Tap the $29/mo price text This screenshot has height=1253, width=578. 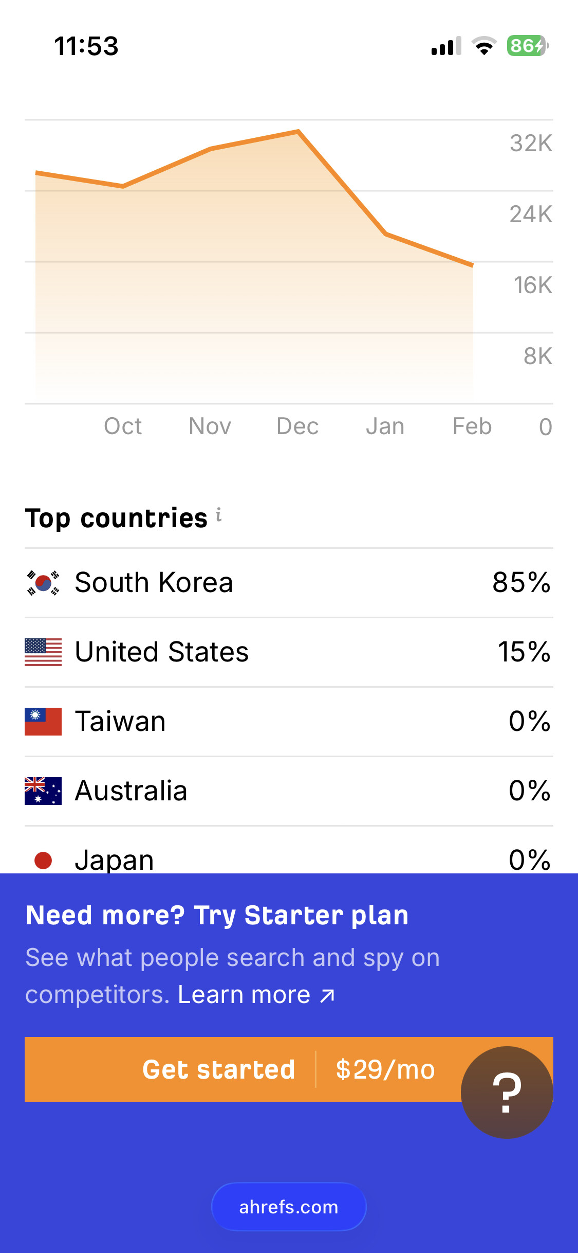[385, 1069]
